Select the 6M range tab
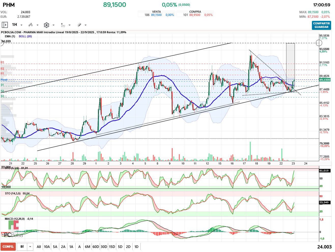Viewport: 335px width, 252px height. coord(88,247)
